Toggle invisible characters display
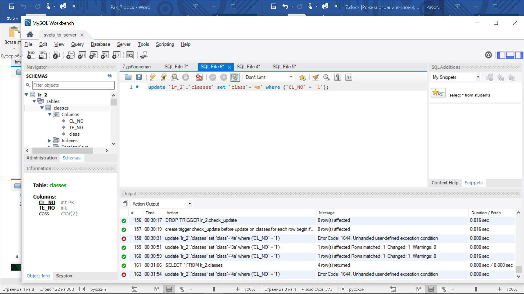 338,77
